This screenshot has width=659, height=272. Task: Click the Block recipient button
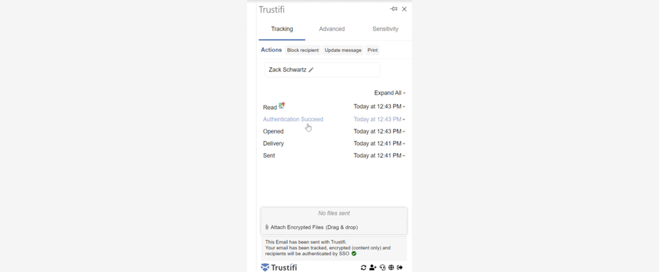click(303, 50)
